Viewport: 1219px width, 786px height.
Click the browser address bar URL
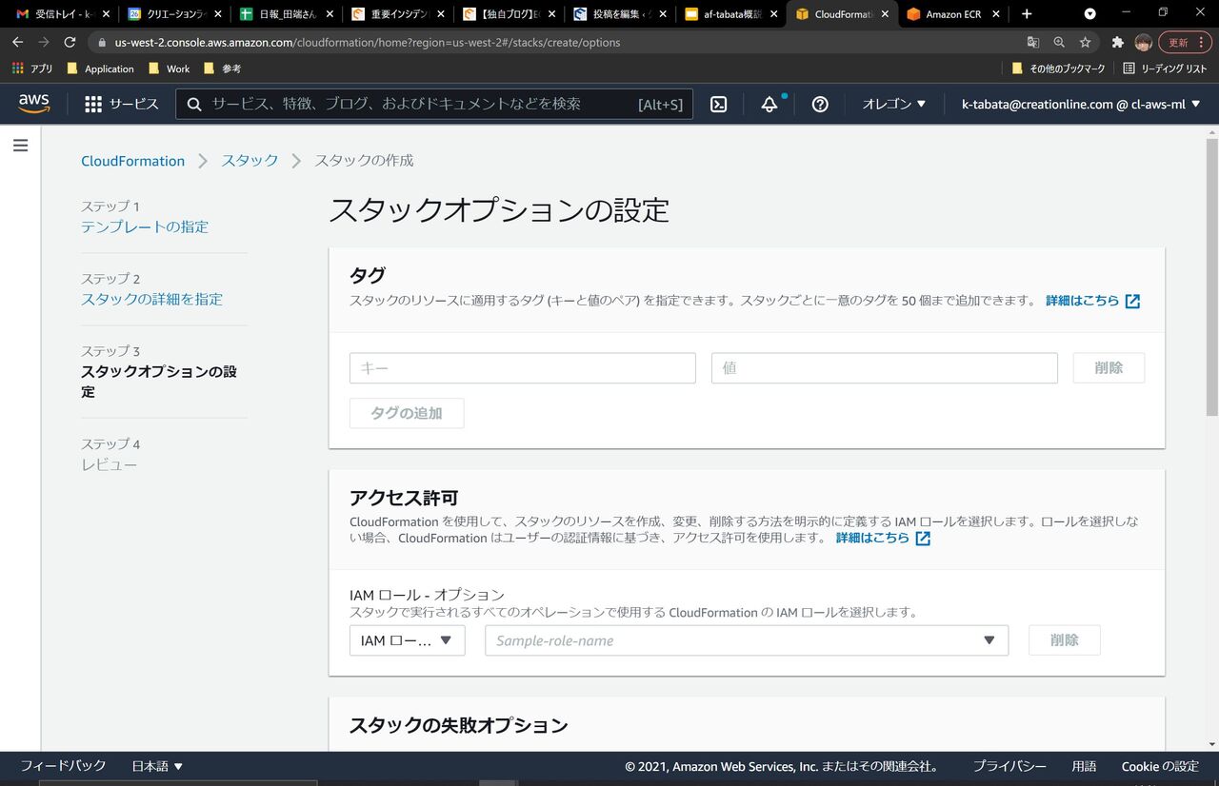tap(367, 42)
